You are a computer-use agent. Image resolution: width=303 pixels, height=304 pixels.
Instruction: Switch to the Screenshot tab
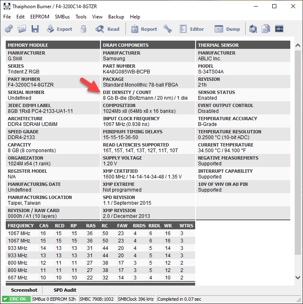[x=24, y=290]
